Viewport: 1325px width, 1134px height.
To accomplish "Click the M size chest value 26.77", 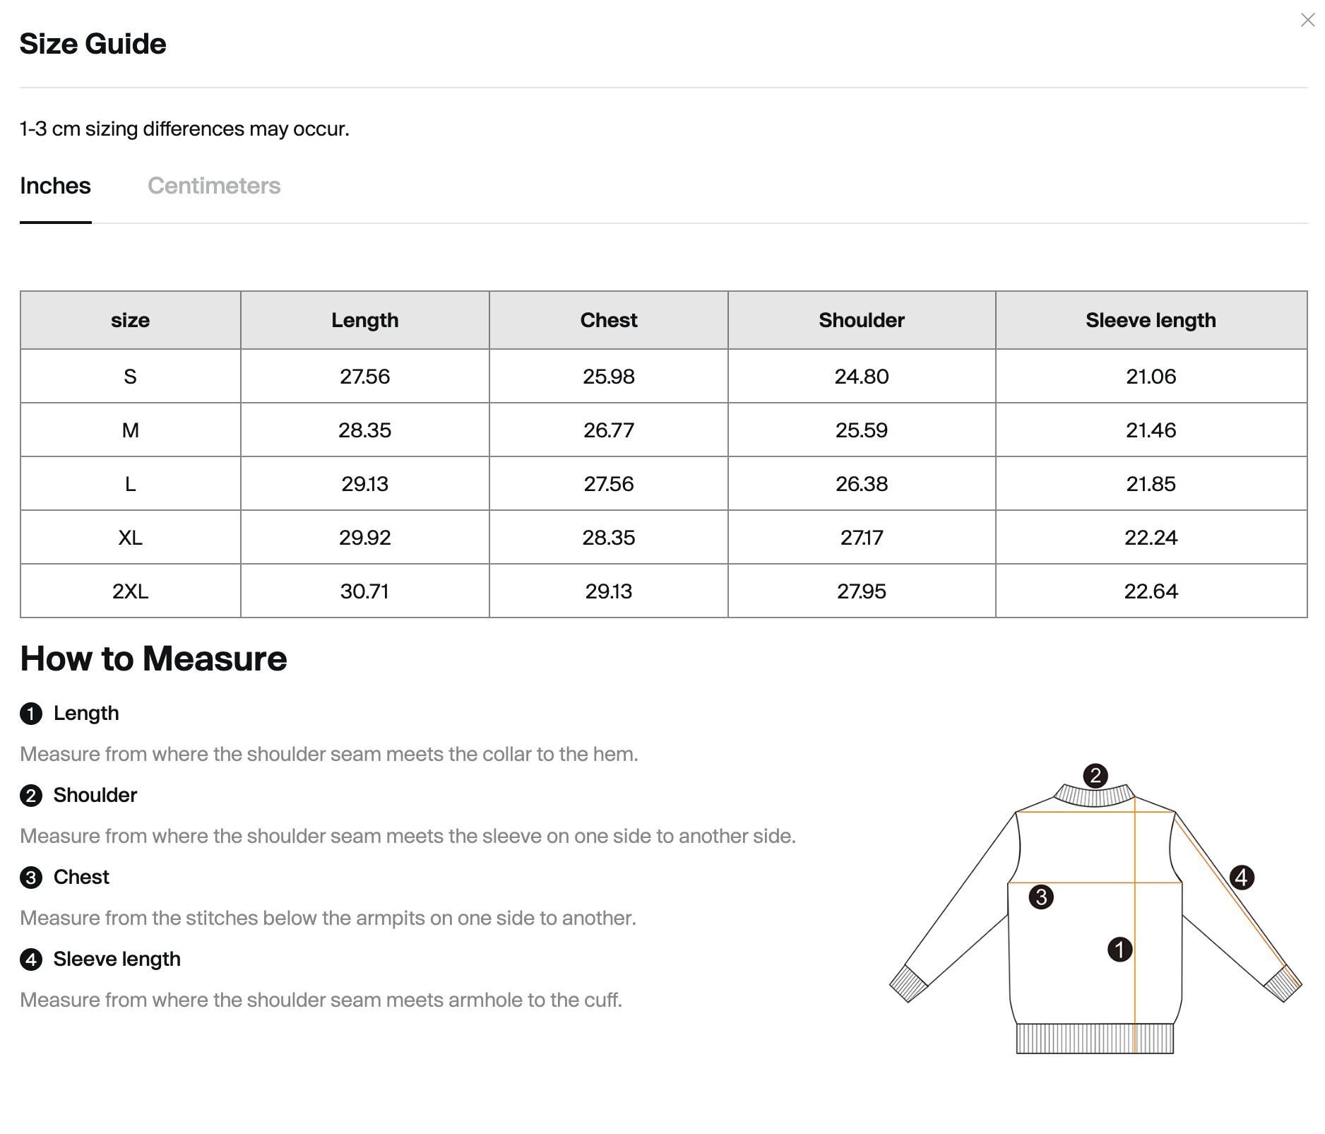I will coord(608,430).
